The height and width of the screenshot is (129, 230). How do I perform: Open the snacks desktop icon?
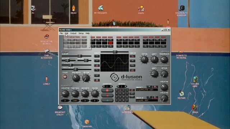point(141,10)
